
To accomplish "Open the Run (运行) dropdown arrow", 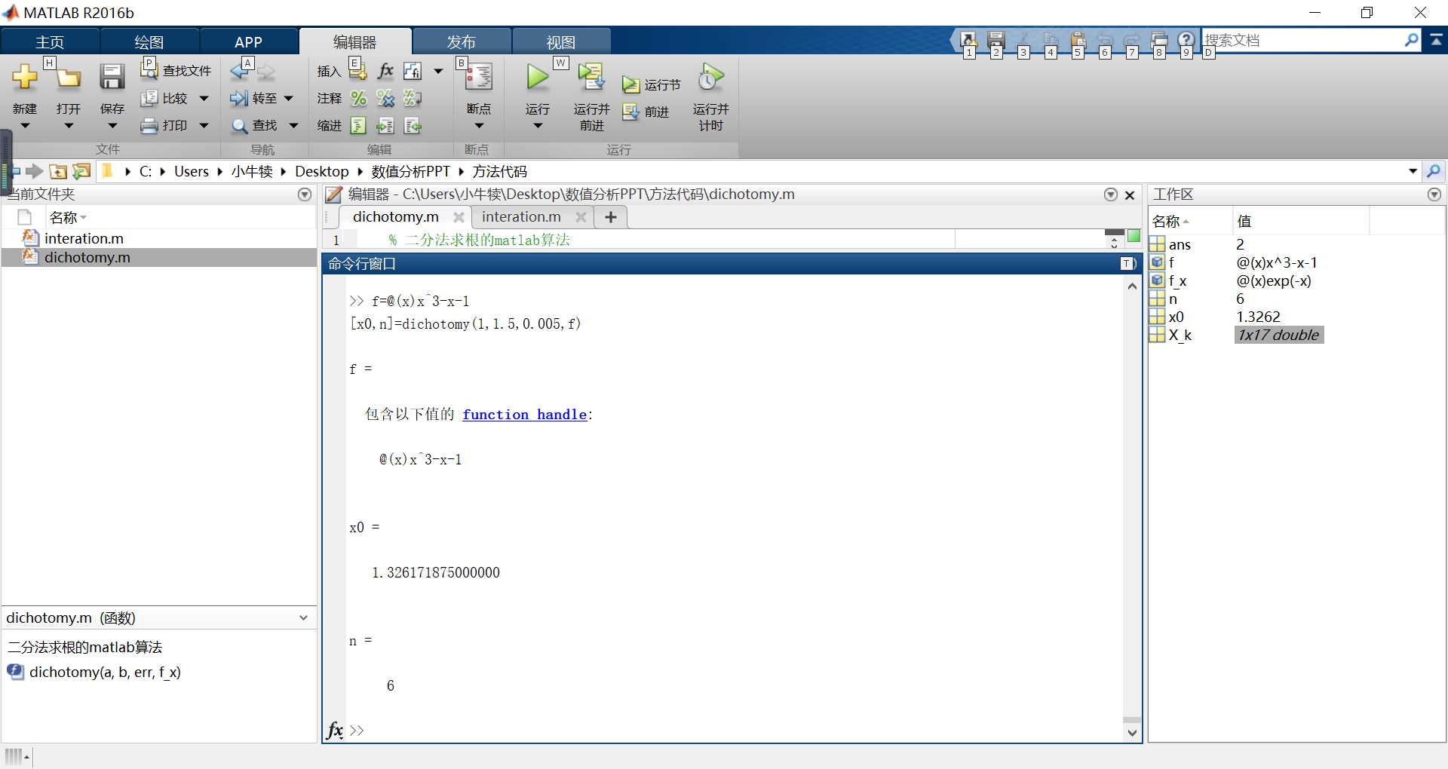I will pos(538,126).
